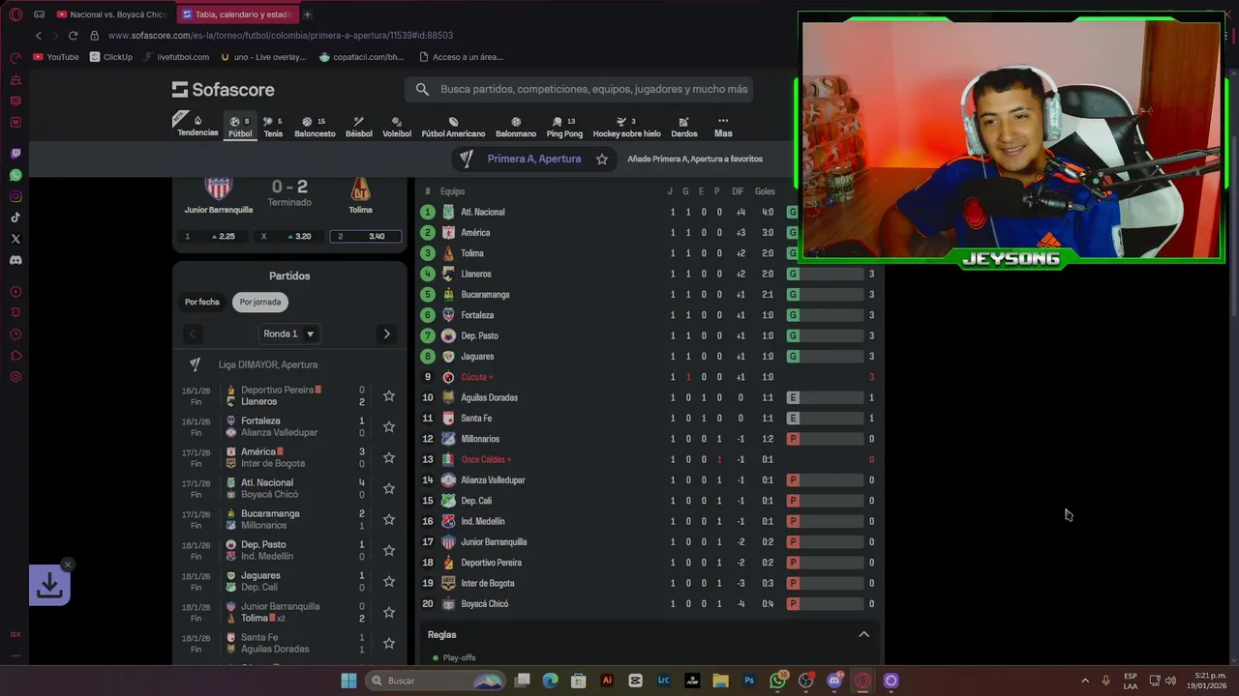Open the copafacil.com bookmark
The image size is (1239, 696).
tap(361, 57)
